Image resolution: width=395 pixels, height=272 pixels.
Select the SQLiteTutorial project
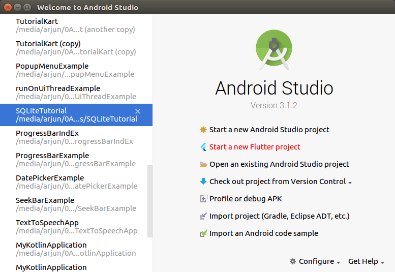click(x=76, y=115)
